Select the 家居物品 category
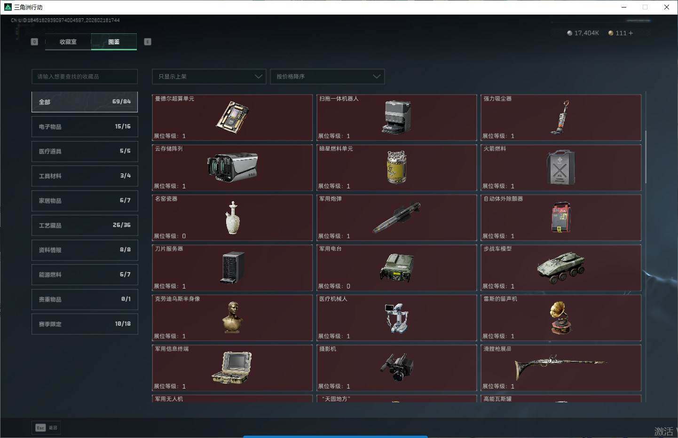678x438 pixels. coord(85,201)
